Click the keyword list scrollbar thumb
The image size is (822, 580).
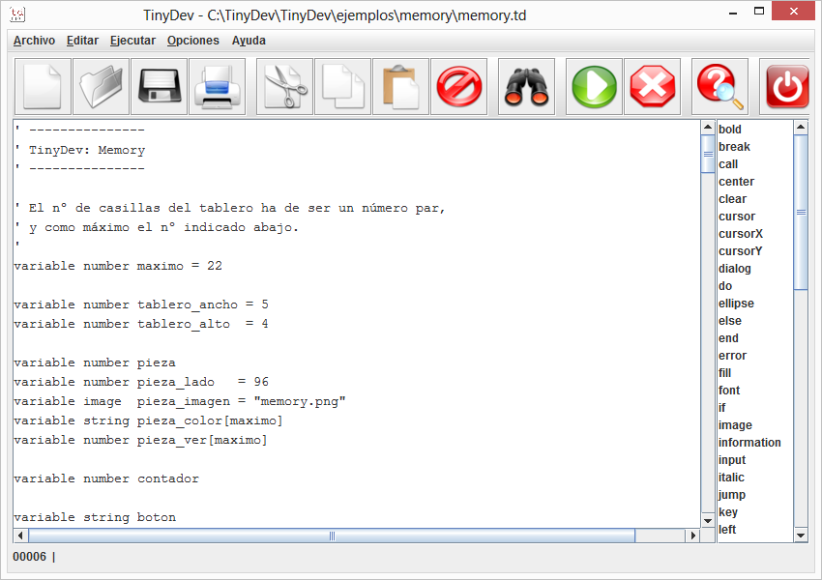[801, 213]
